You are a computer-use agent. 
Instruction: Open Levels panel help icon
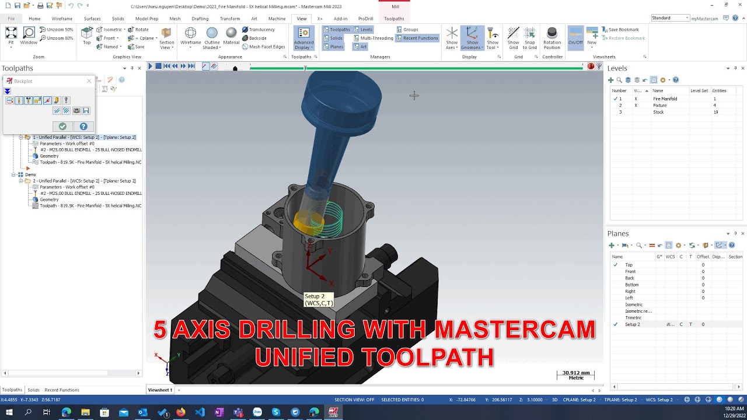coord(676,80)
